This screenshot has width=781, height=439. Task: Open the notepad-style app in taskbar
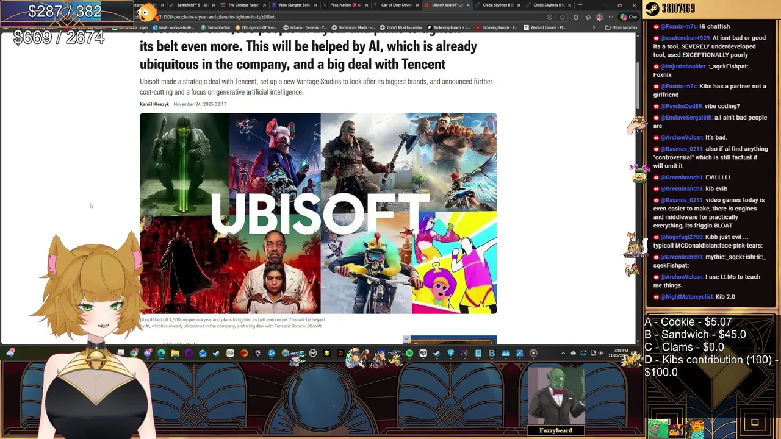coord(478,353)
